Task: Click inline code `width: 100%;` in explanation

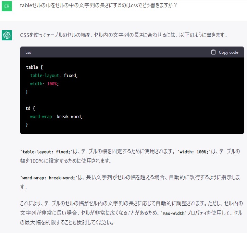Action: point(194,152)
